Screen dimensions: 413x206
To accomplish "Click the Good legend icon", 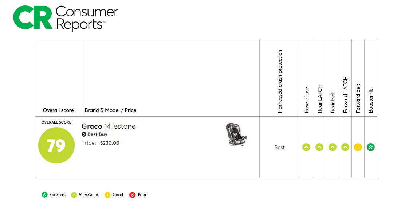I will pyautogui.click(x=107, y=195).
